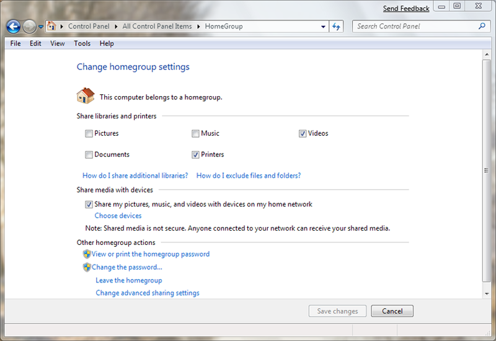Click the 'Change homegroup settings' heading

click(133, 67)
